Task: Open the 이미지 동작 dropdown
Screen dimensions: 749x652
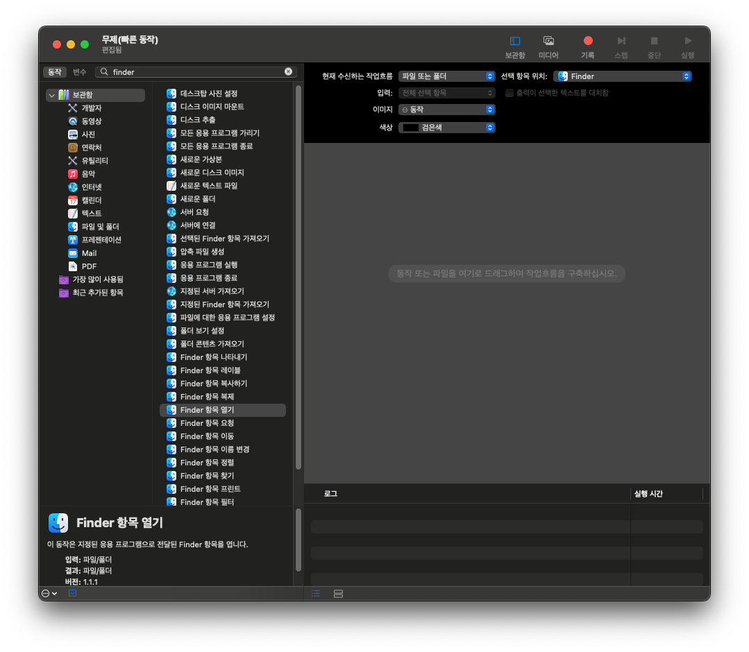Action: tap(446, 110)
